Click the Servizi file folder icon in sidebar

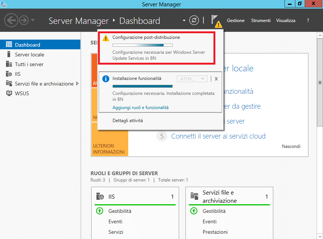coord(9,83)
